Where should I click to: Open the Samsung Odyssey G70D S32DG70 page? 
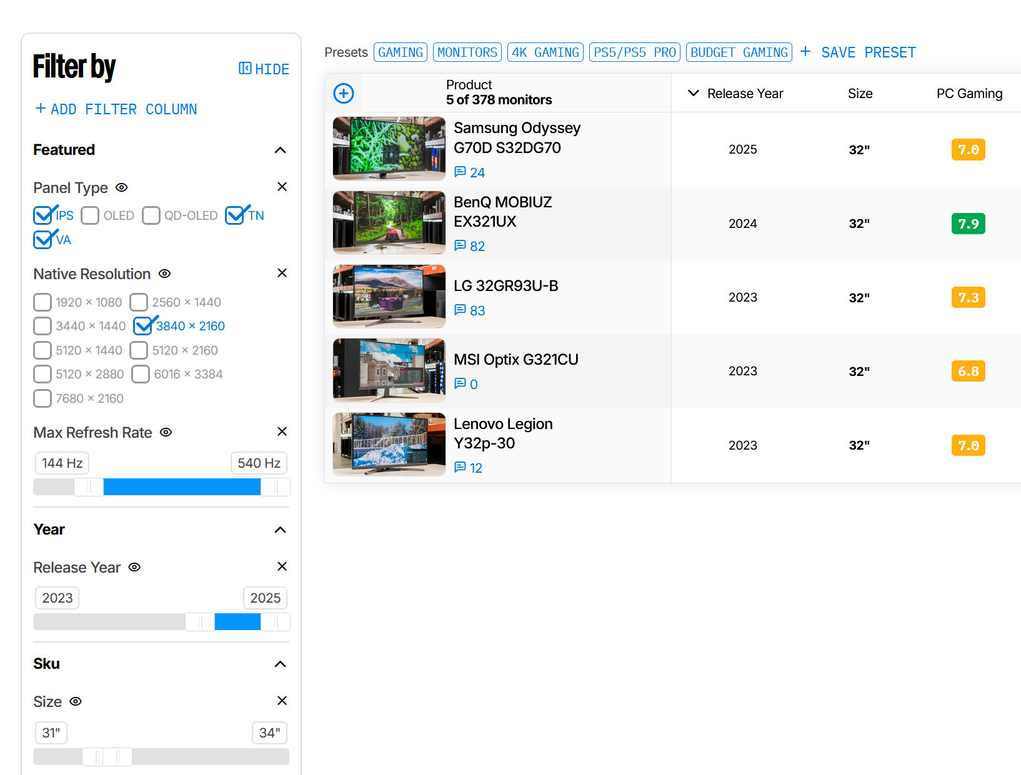click(517, 138)
